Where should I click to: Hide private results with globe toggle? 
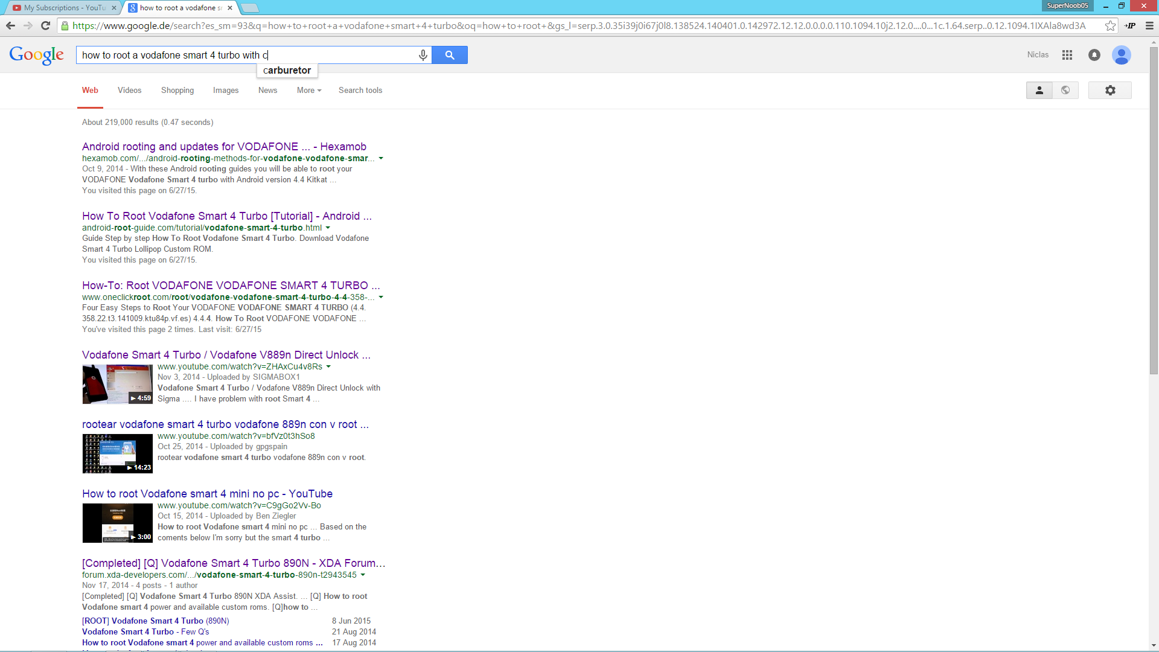pyautogui.click(x=1065, y=90)
